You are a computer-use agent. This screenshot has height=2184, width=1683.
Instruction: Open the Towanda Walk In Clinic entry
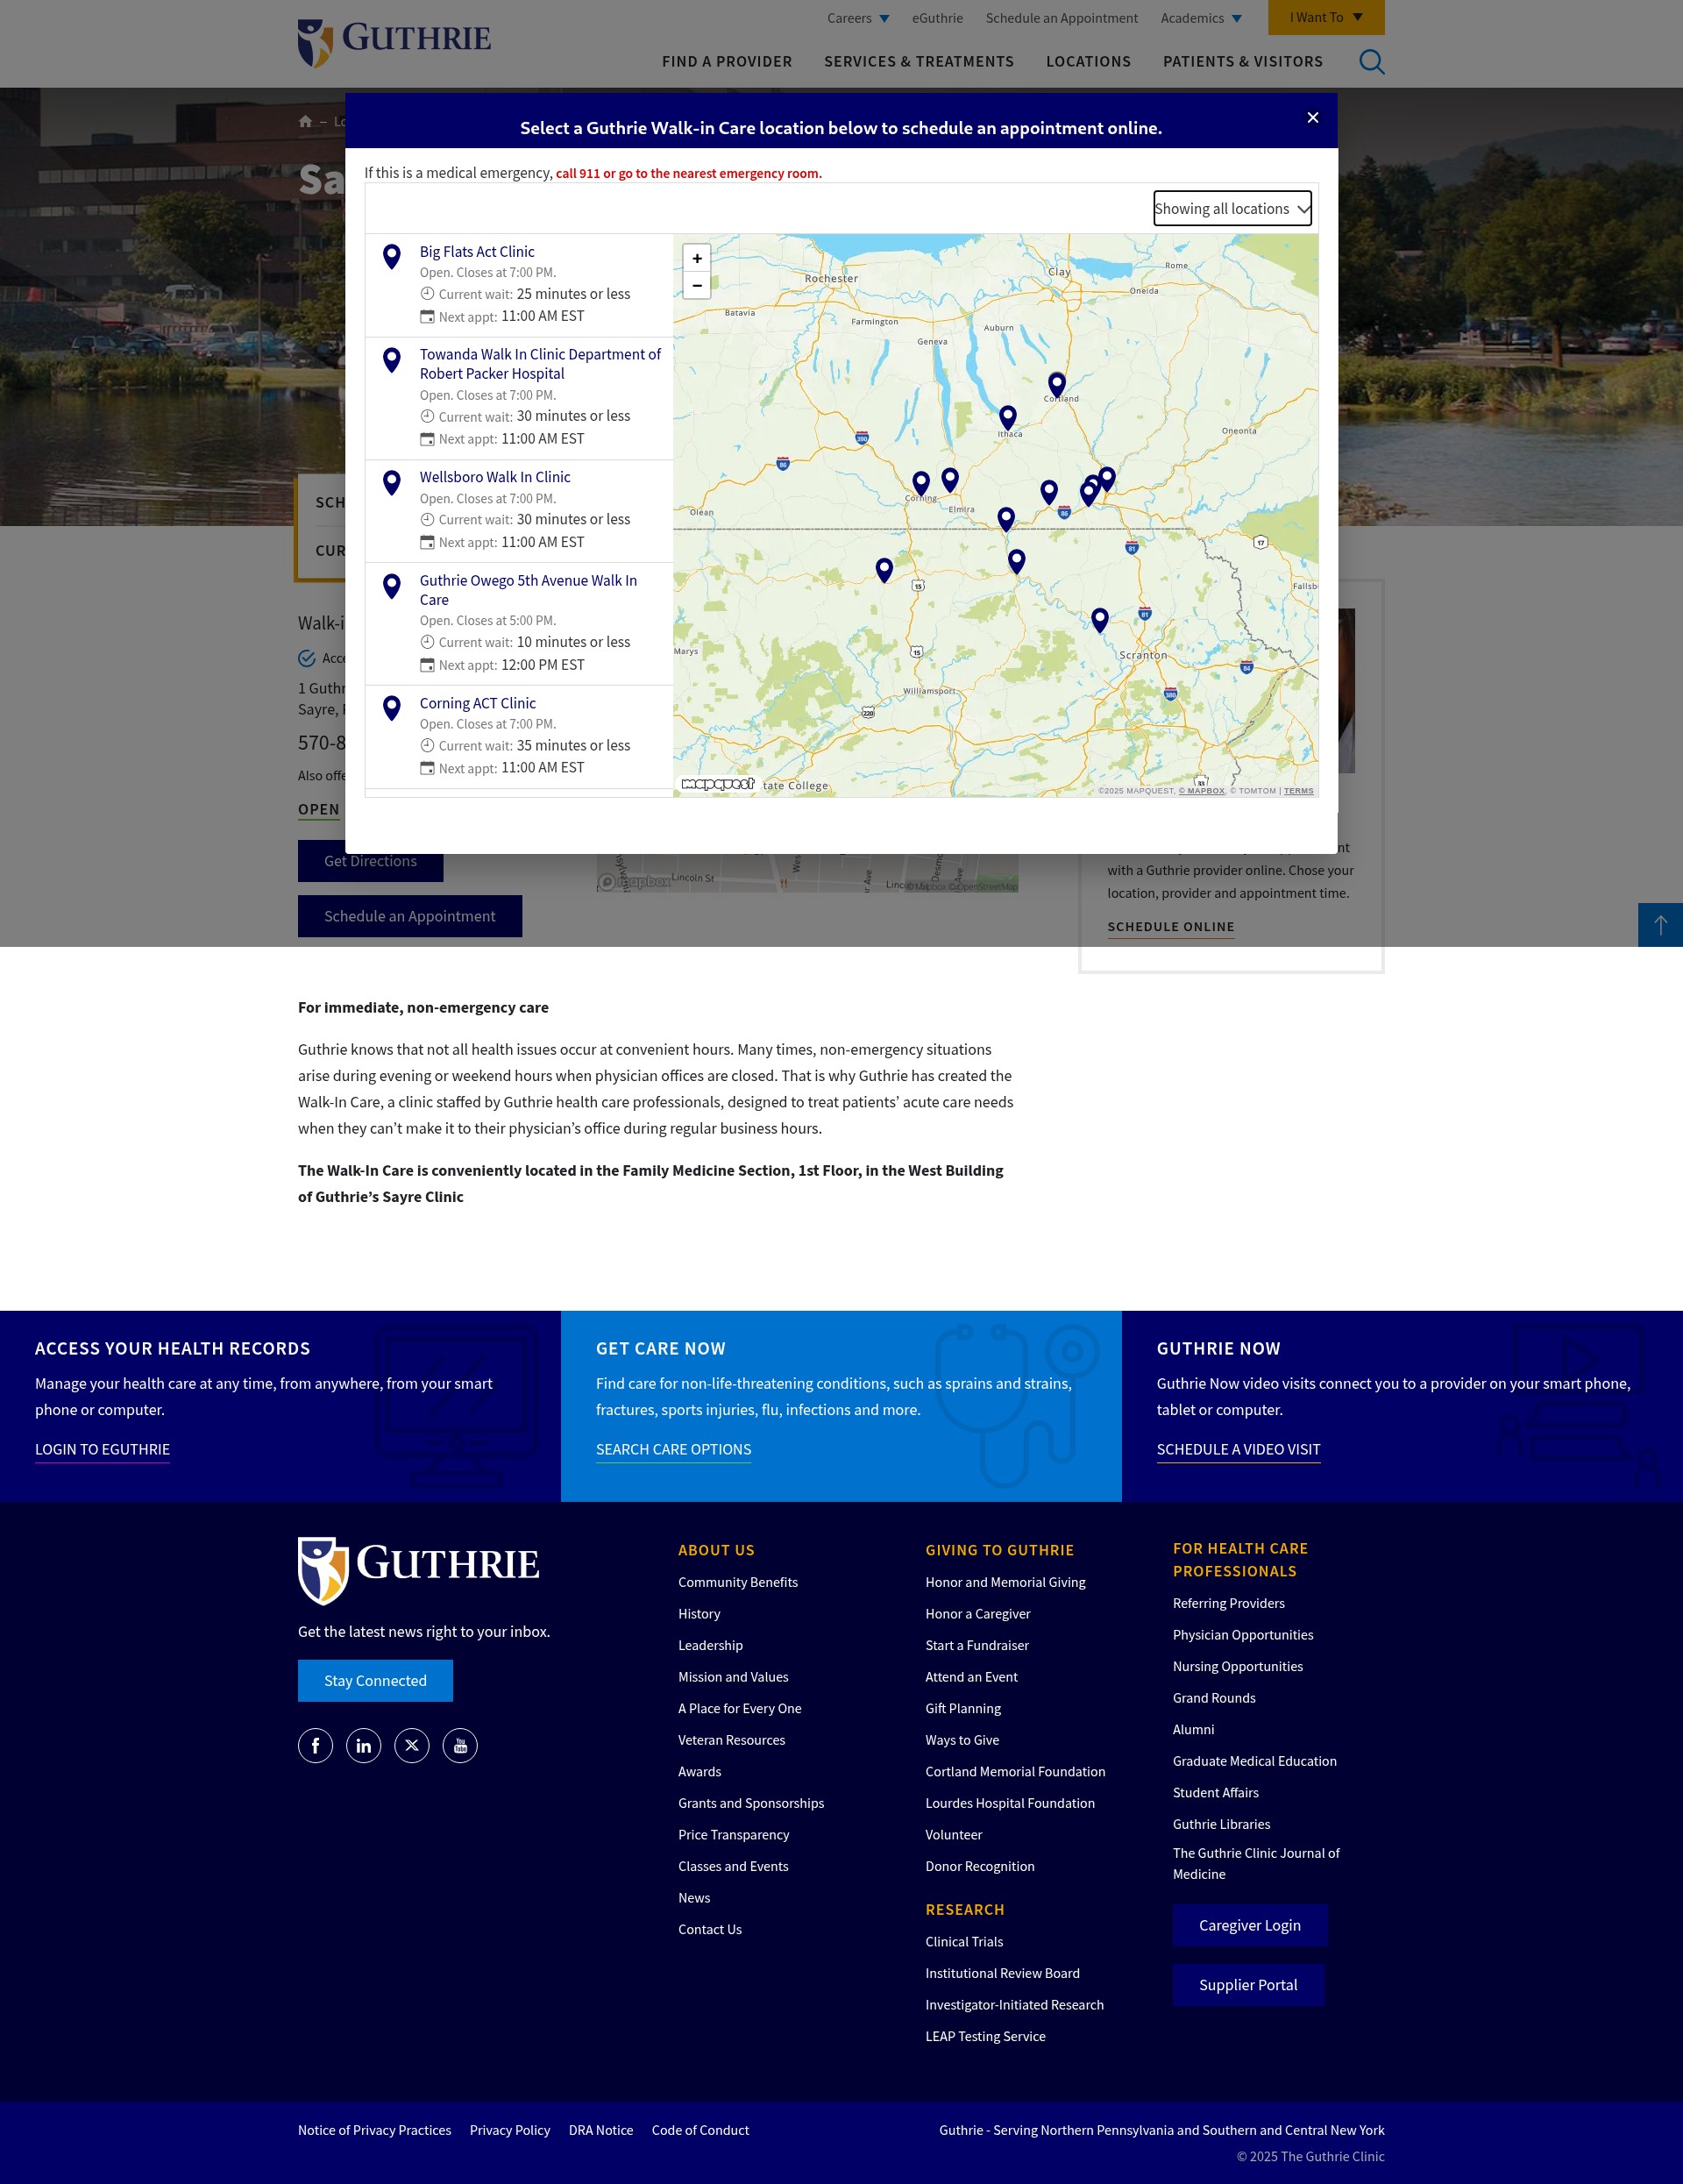[x=540, y=364]
